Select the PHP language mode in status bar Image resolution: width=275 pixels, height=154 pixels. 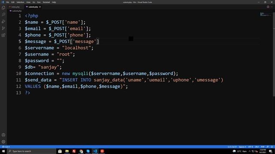263,147
